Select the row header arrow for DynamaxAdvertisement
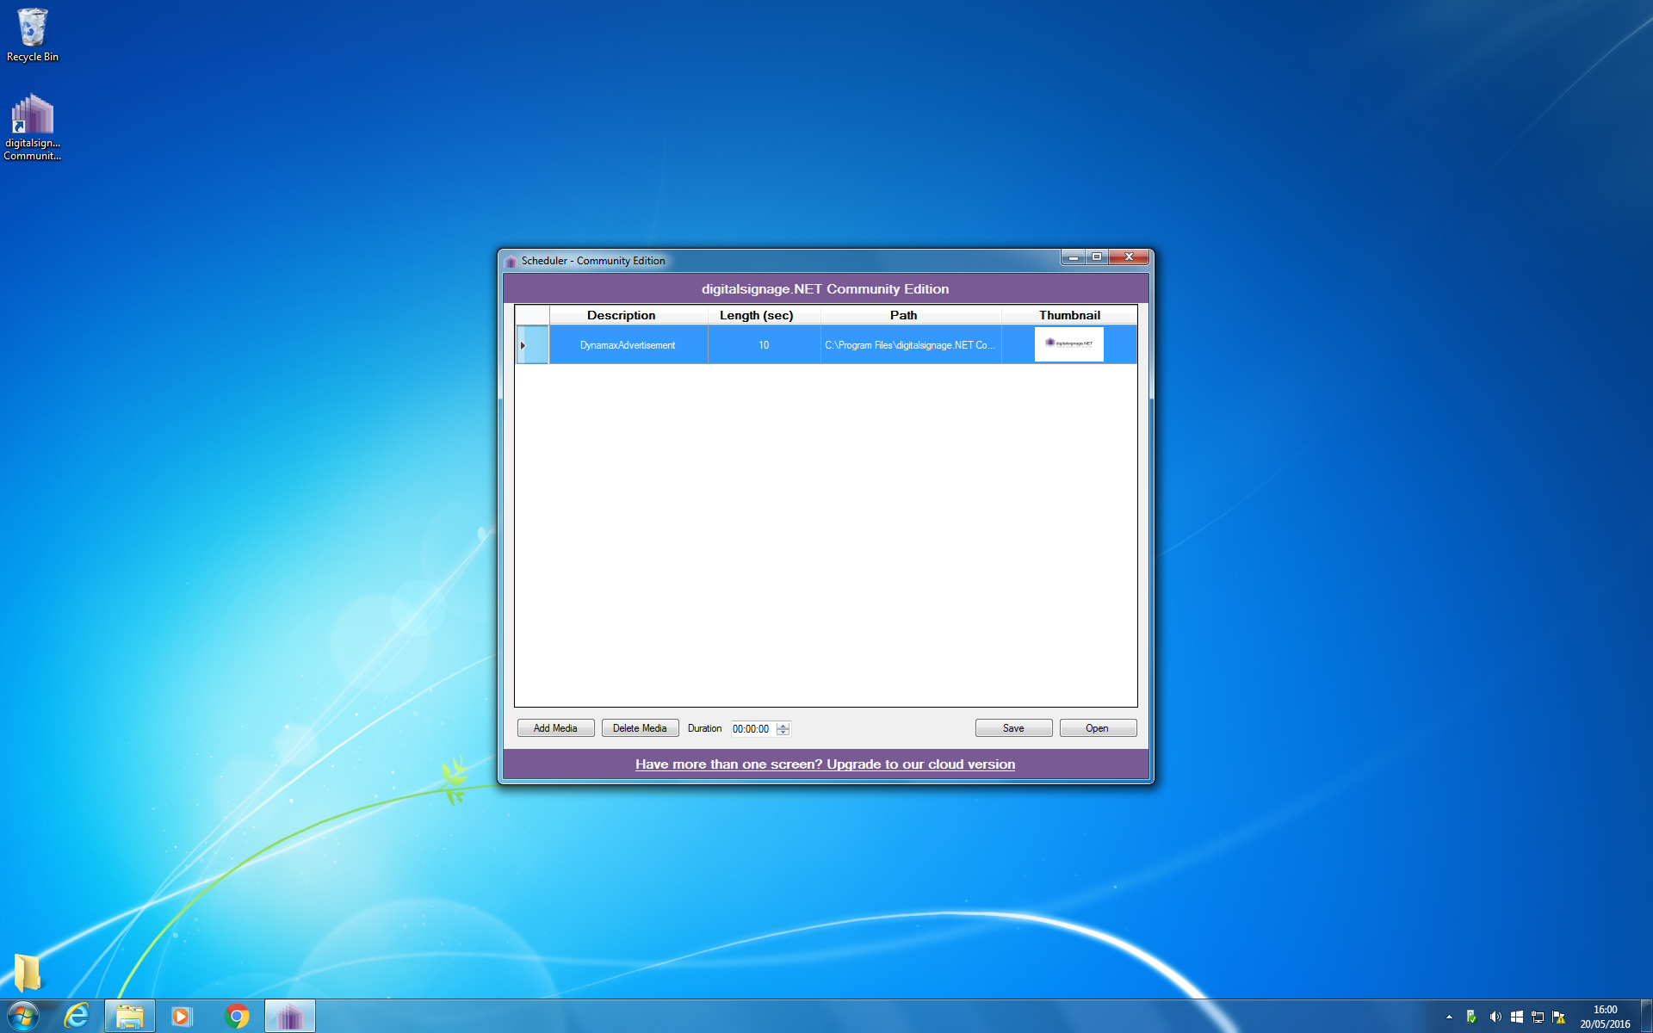1653x1033 pixels. click(532, 345)
